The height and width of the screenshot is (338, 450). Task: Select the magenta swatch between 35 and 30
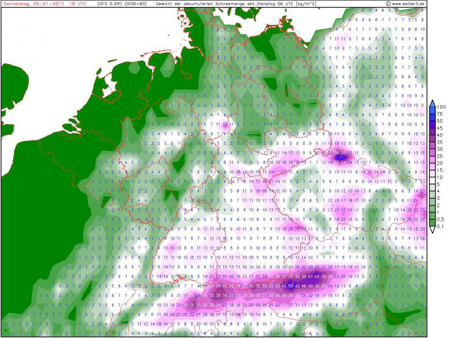(433, 146)
